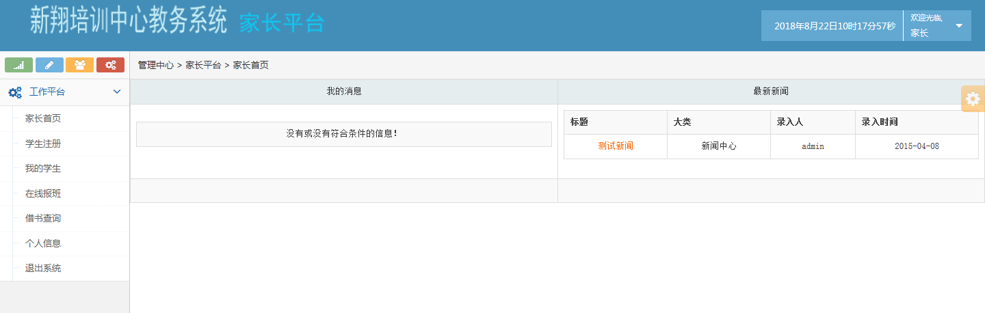985x313 pixels.
Task: Click the 录入时间 column header
Action: (880, 122)
